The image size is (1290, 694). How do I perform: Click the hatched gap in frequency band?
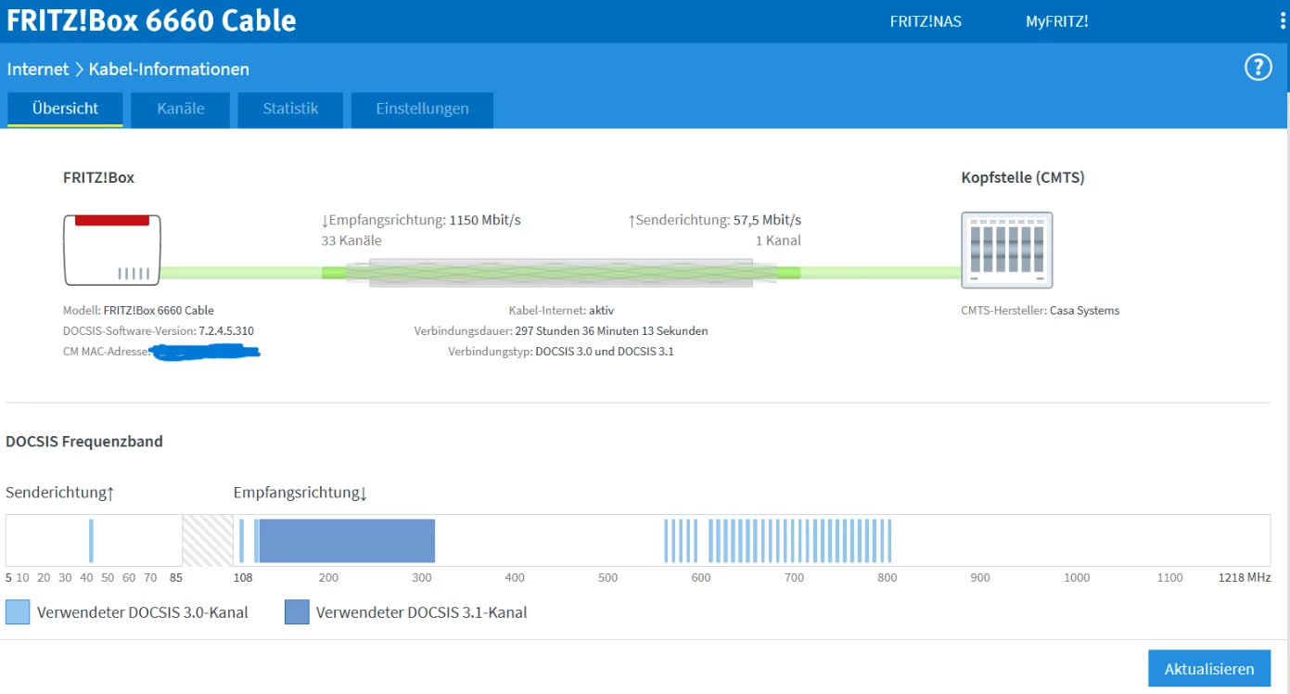click(x=208, y=541)
